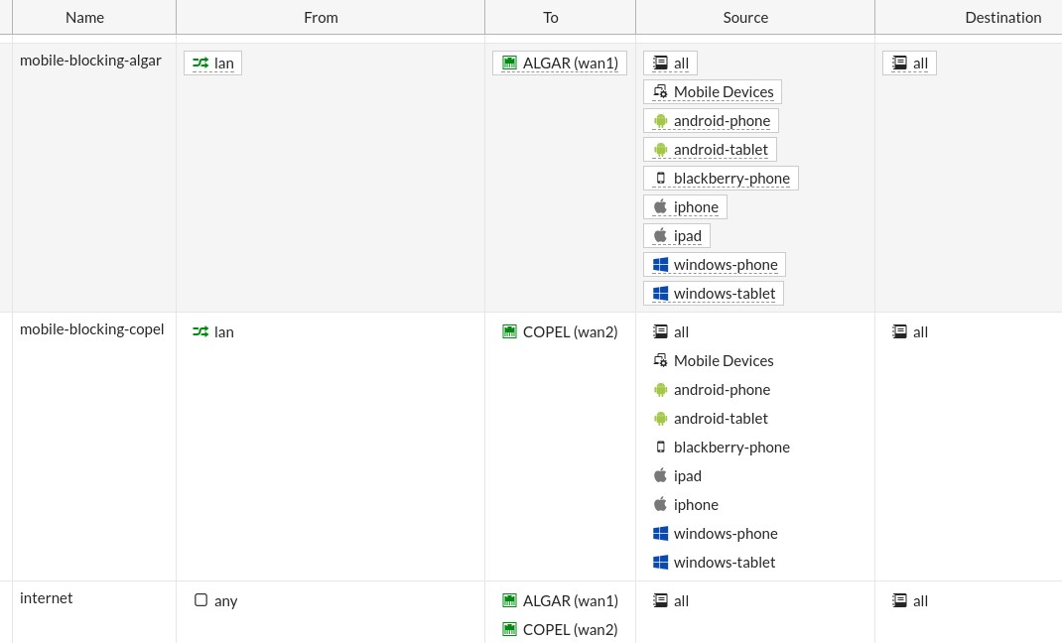Image resolution: width=1062 pixels, height=643 pixels.
Task: Click the android-phone icon in mobile-blocking-algar sources
Action: [660, 121]
